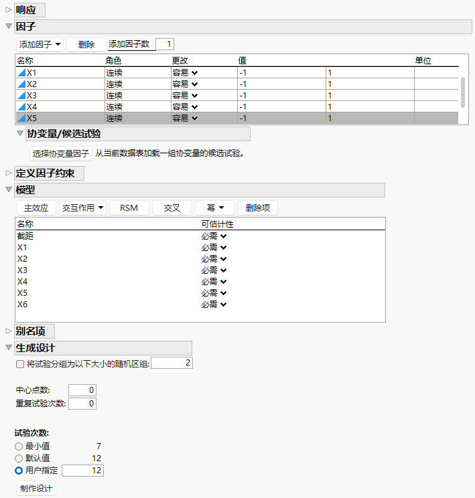Enable 将试验分组为以下大小的随机区组 checkbox
Screen dimensions: 475x498
[20, 364]
